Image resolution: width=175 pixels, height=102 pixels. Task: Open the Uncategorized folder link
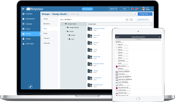pyautogui.click(x=97, y=78)
